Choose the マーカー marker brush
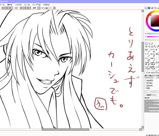The image size is (159, 136). [x=147, y=55]
